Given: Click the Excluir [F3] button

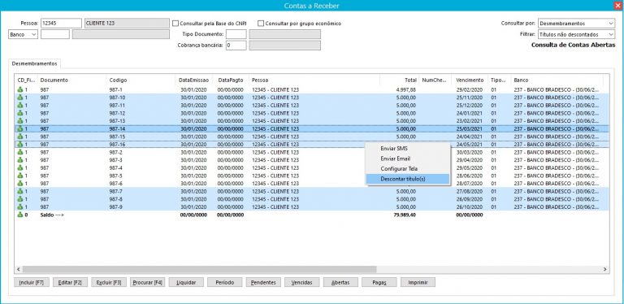Looking at the screenshot, I should pyautogui.click(x=109, y=283).
